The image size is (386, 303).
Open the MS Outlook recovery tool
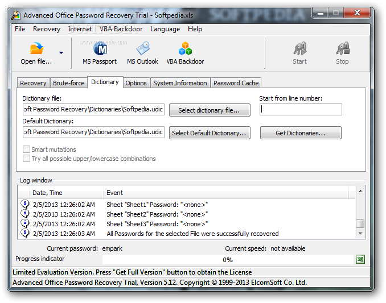142,53
